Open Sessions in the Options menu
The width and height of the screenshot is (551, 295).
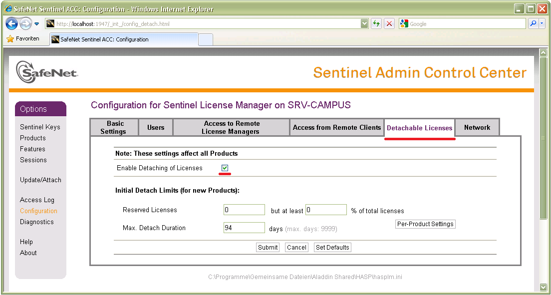point(33,160)
